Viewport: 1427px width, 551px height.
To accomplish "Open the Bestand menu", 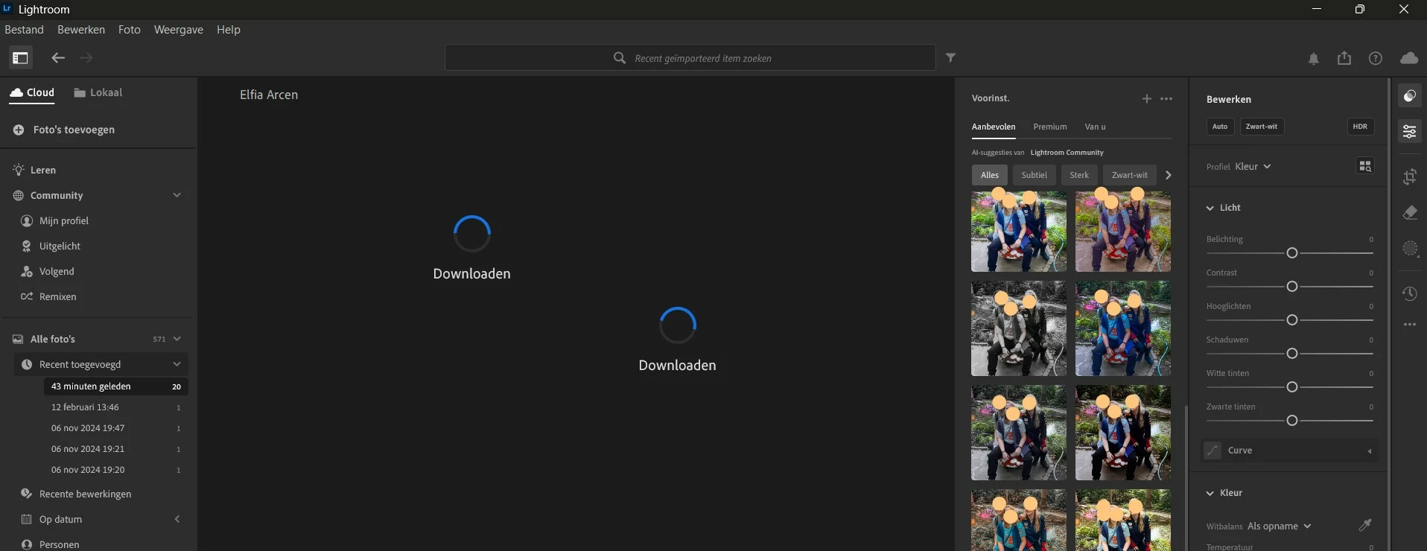I will [x=25, y=30].
